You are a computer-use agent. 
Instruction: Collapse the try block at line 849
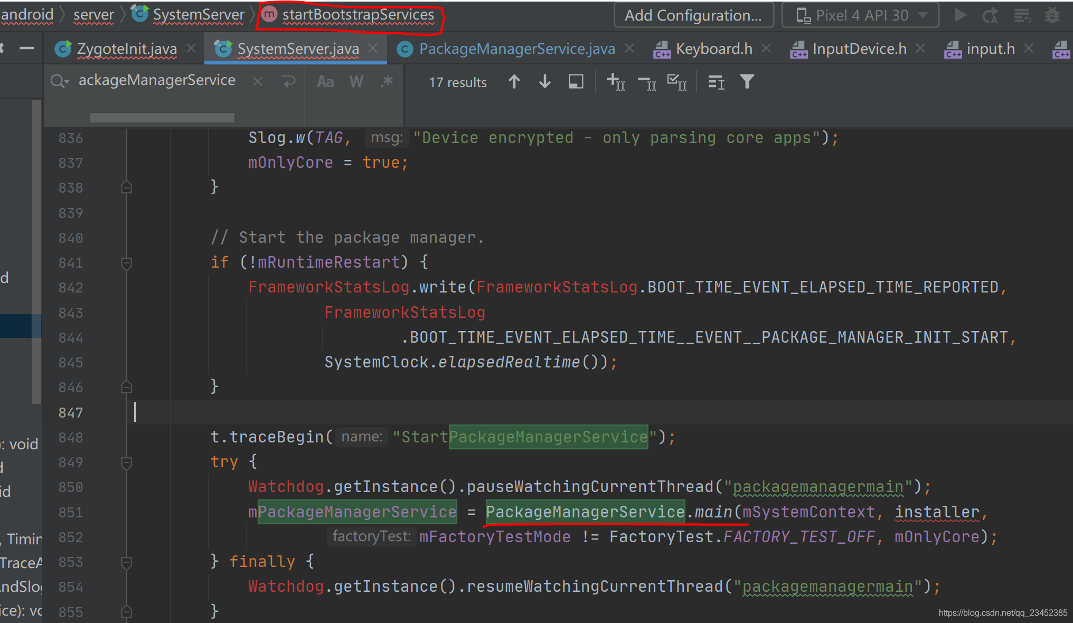coord(126,462)
